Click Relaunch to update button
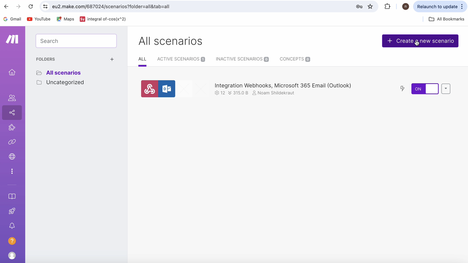 tap(440, 7)
